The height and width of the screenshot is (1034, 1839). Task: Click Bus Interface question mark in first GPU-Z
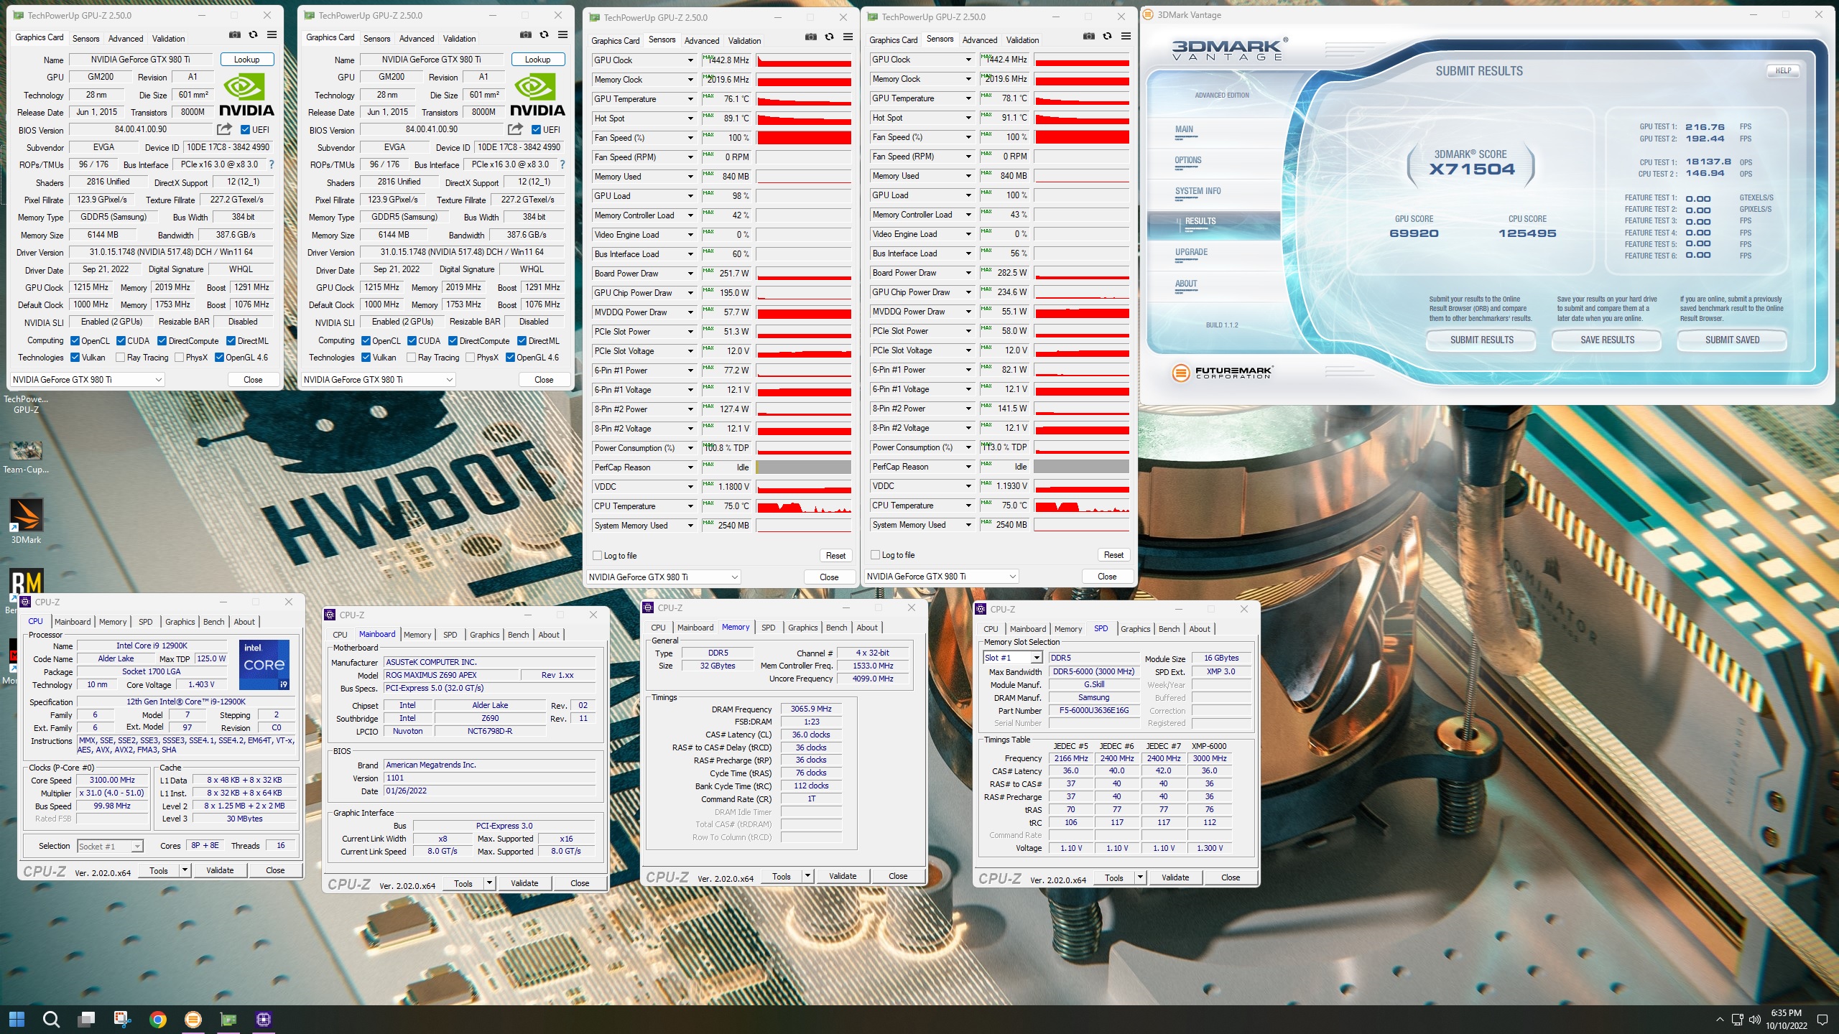pyautogui.click(x=272, y=164)
